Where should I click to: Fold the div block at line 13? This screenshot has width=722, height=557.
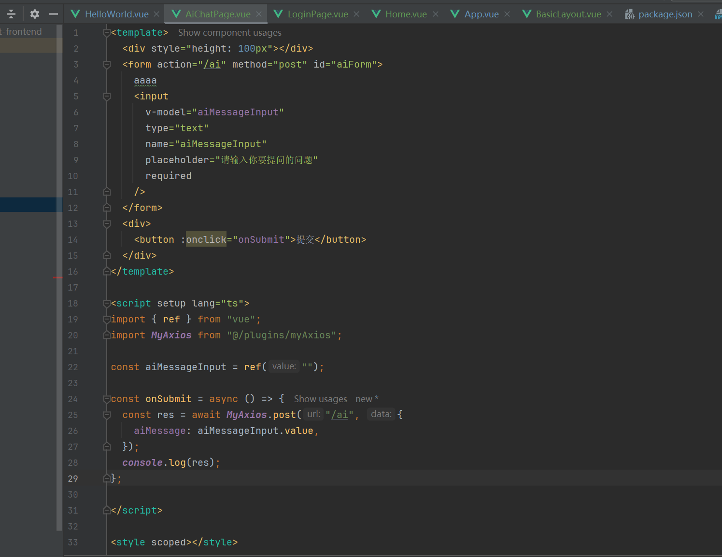(107, 224)
